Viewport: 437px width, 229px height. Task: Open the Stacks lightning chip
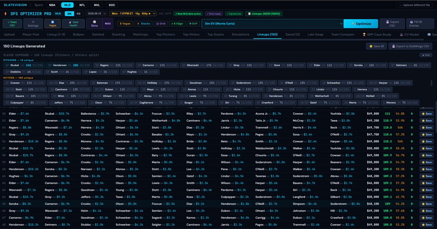[144, 24]
